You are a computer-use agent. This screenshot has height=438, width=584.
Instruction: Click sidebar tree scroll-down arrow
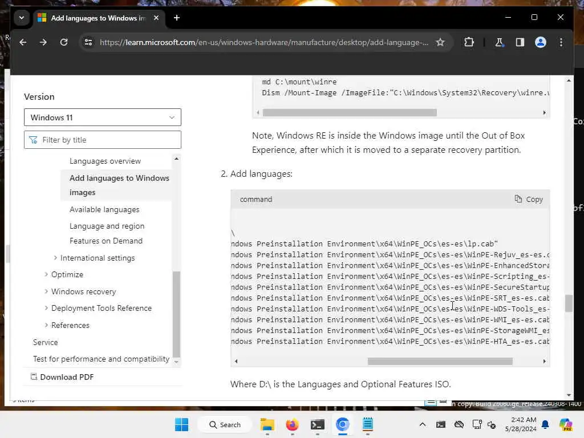177,362
